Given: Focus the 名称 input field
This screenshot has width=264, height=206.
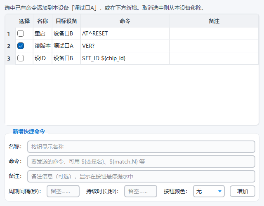Looking at the screenshot, I should pos(141,147).
